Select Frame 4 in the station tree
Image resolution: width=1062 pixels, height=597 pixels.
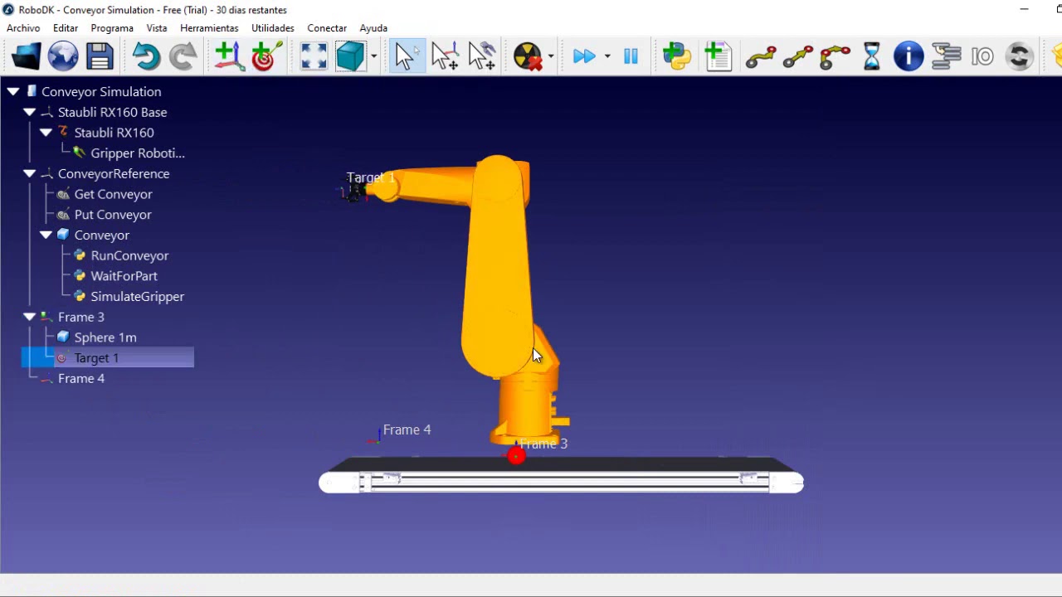click(80, 378)
